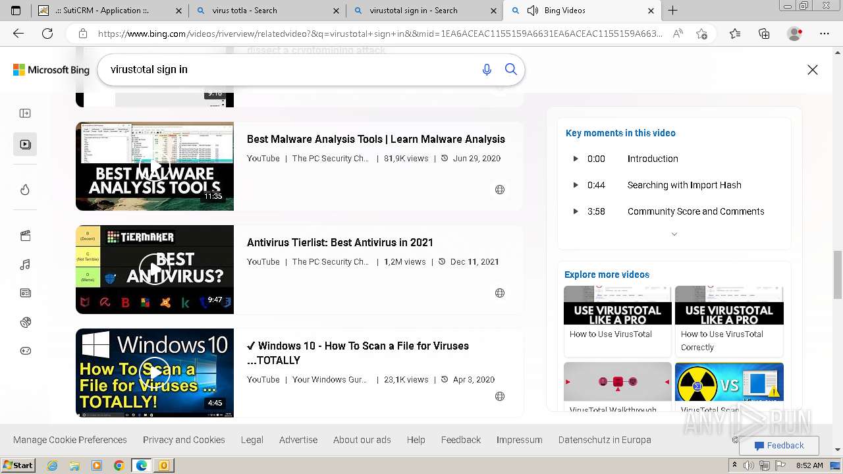Open Antivirus Tierlist: Best Antivirus in 2021 title
Viewport: 843px width, 474px height.
tap(340, 242)
